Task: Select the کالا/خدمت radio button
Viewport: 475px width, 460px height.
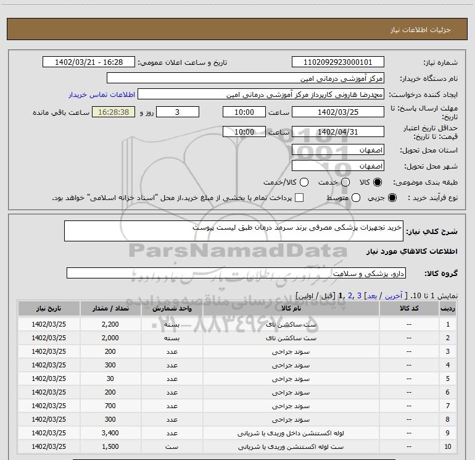Action: 304,182
